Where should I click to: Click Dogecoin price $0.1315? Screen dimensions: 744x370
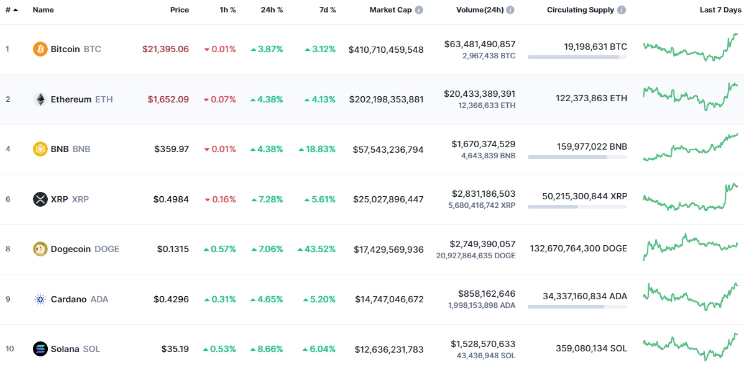pyautogui.click(x=173, y=249)
